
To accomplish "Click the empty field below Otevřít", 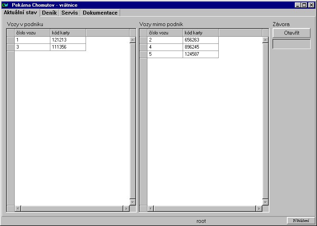I will (291, 44).
